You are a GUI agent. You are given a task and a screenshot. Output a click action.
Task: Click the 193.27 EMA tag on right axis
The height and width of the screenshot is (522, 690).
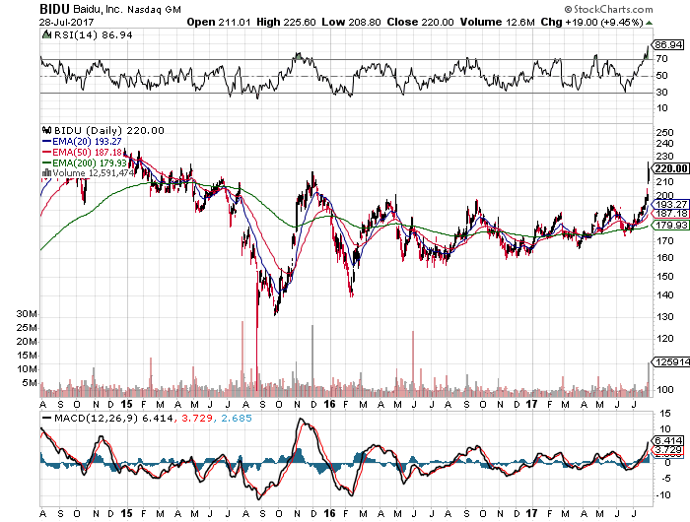pyautogui.click(x=670, y=204)
